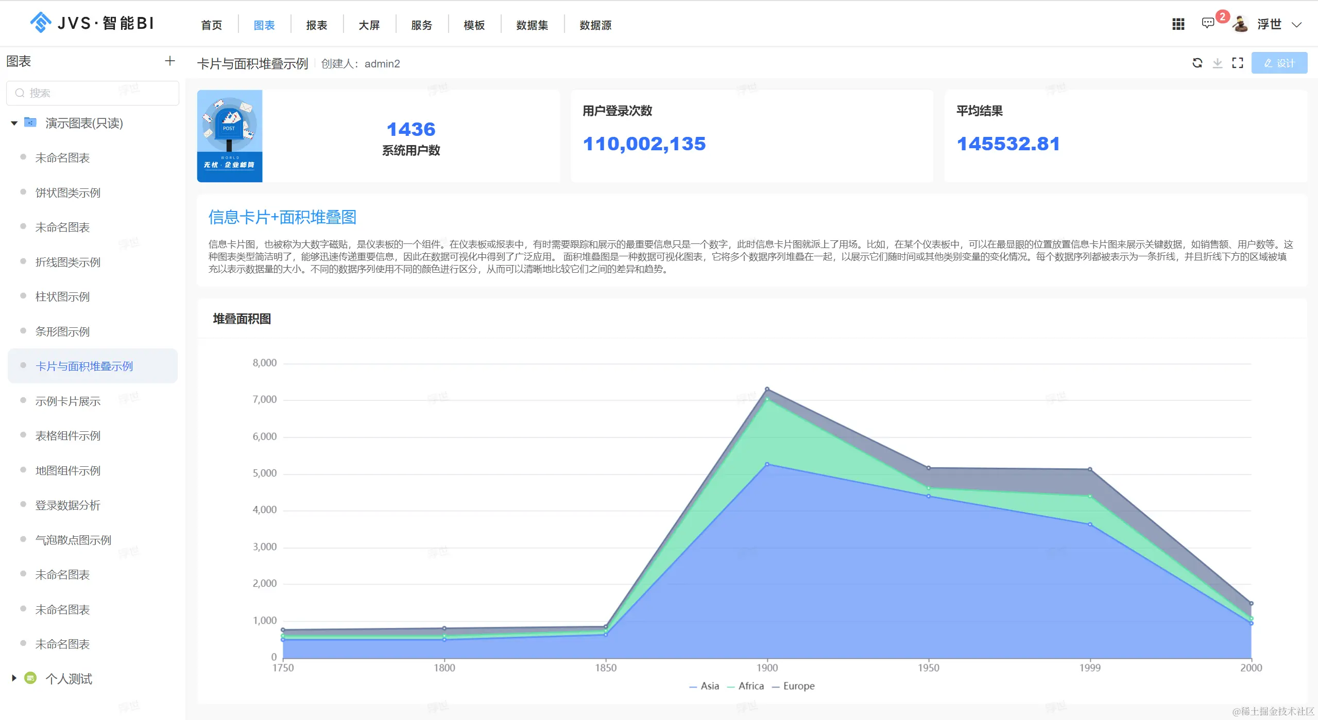Click the 1900 data point on the Asia line
This screenshot has height=720, width=1318.
click(x=767, y=464)
